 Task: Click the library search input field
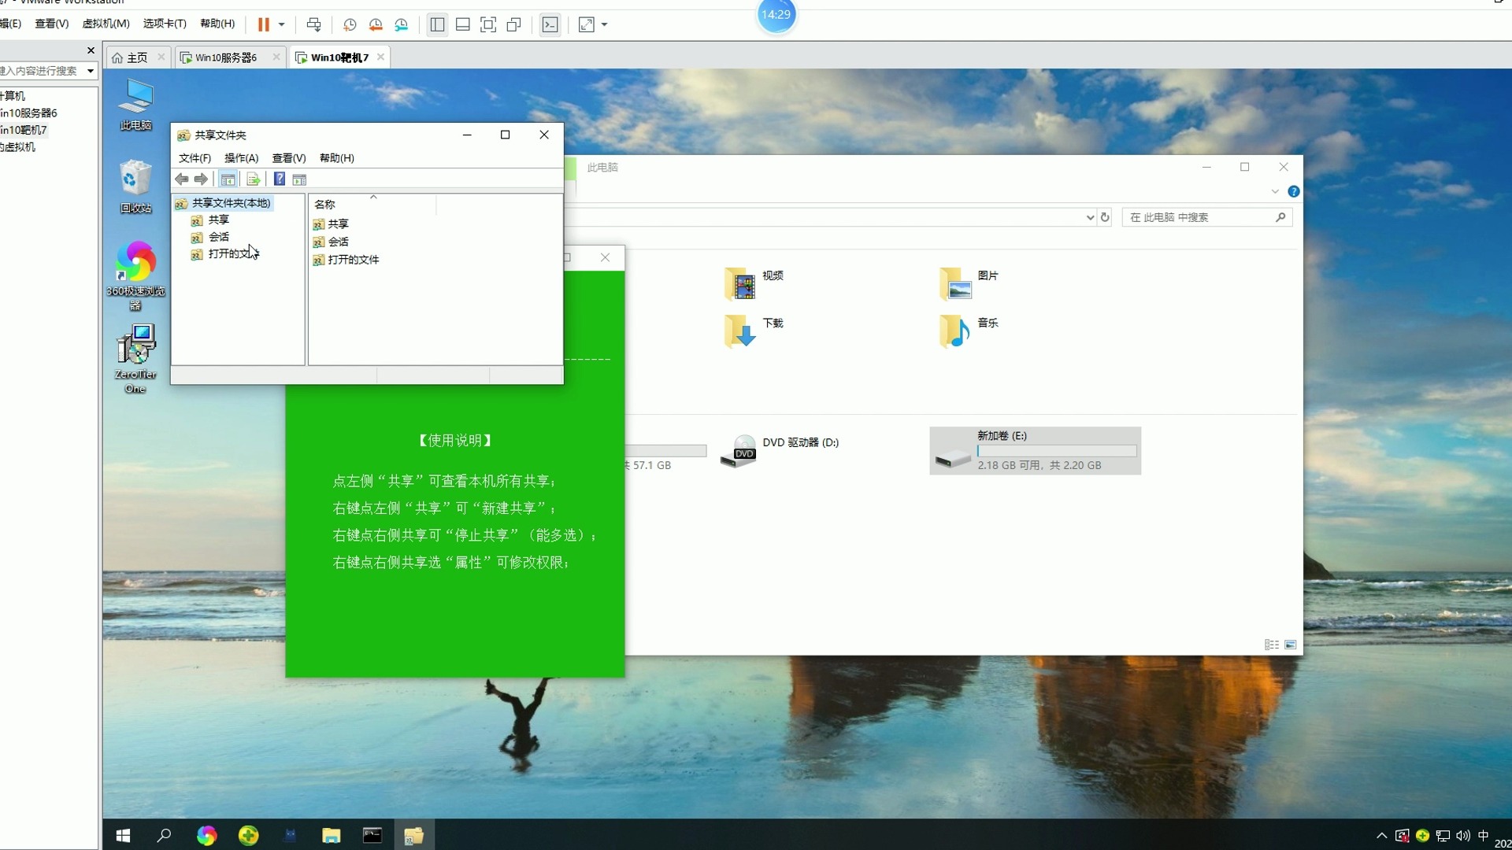[41, 71]
